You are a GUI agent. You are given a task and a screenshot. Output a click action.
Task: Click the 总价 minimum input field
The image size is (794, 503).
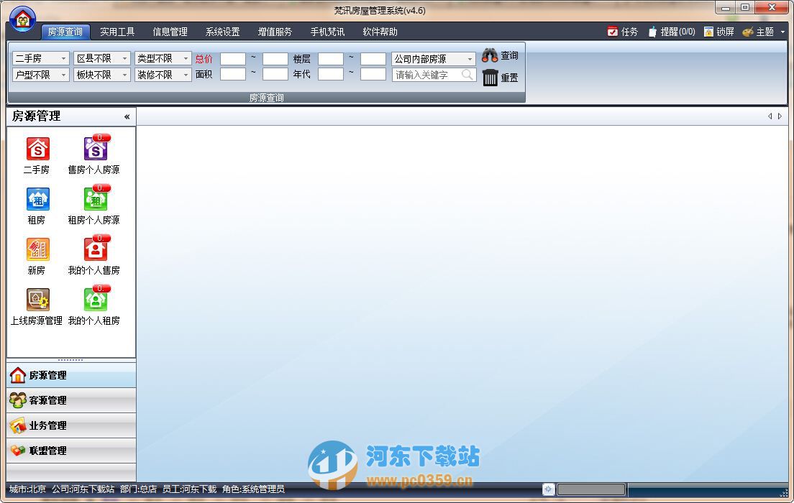233,59
